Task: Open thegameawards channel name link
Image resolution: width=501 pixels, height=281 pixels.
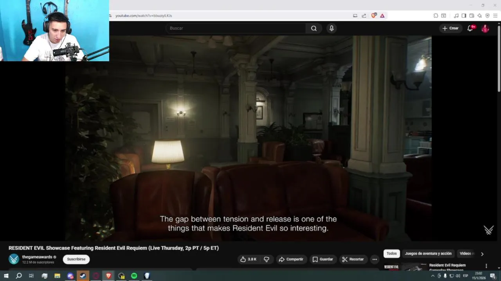Action: coord(37,257)
